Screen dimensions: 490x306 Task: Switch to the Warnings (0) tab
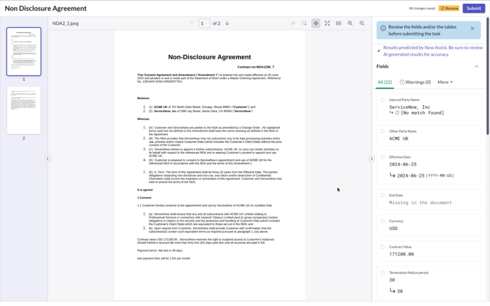coord(415,82)
